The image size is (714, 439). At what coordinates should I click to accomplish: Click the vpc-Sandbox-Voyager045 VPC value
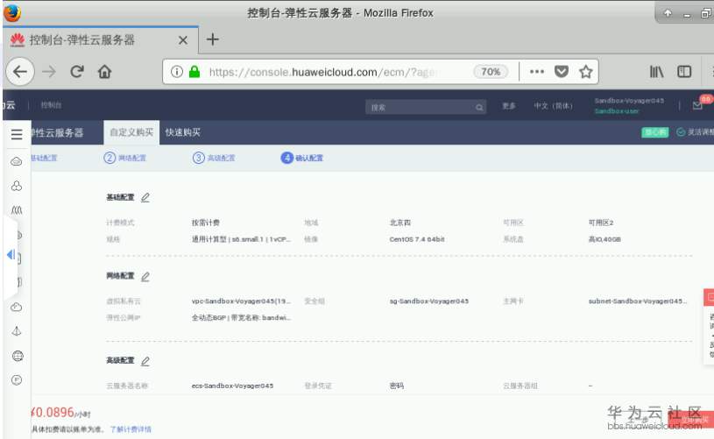pos(241,301)
